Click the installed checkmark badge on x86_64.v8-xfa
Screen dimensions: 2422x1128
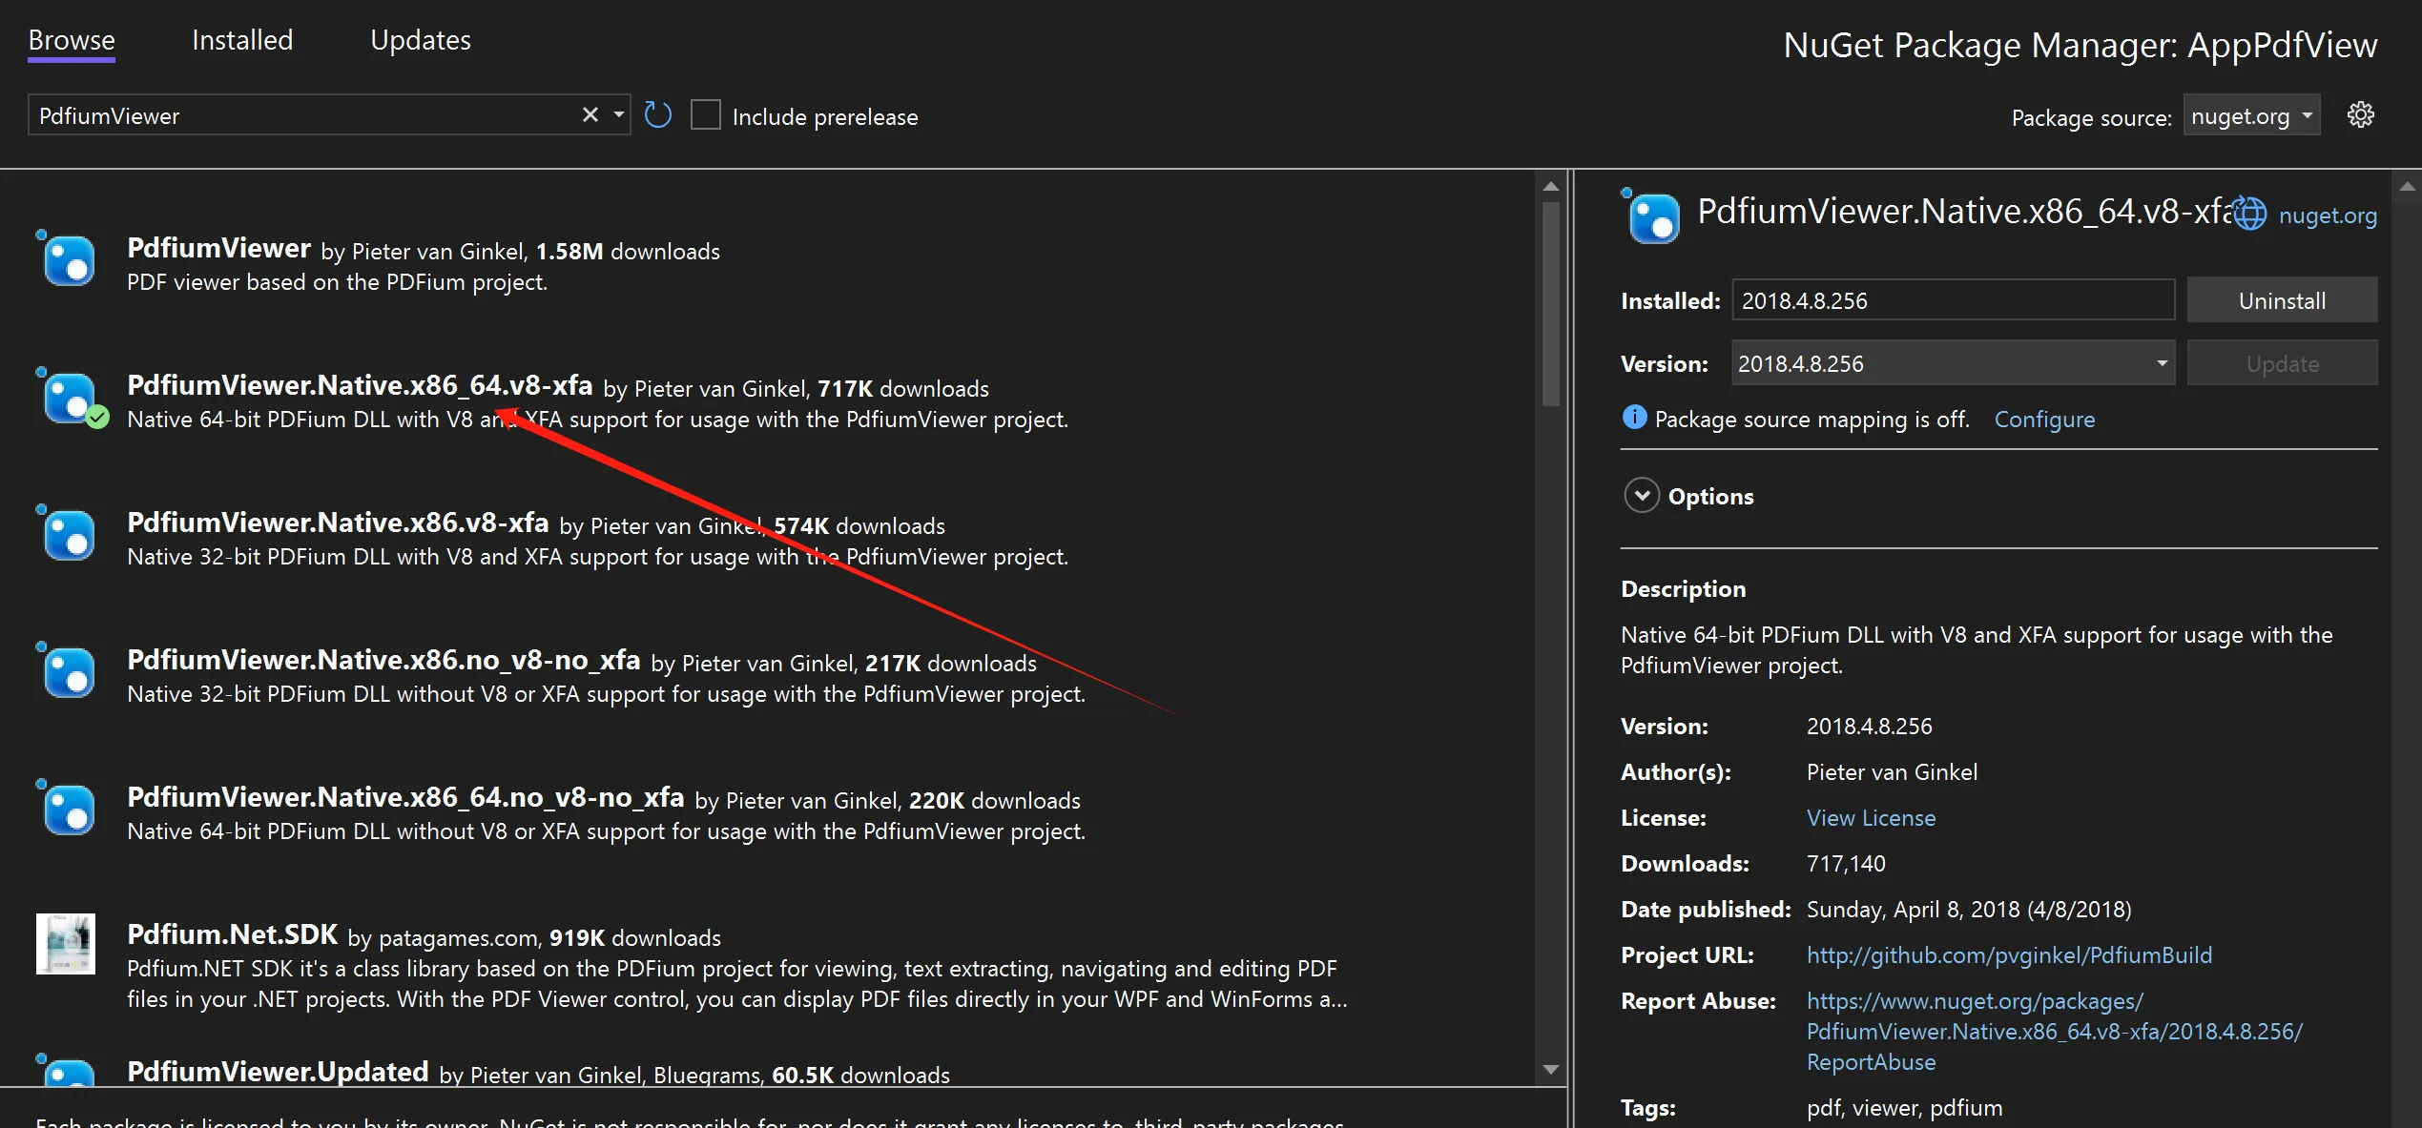click(97, 418)
